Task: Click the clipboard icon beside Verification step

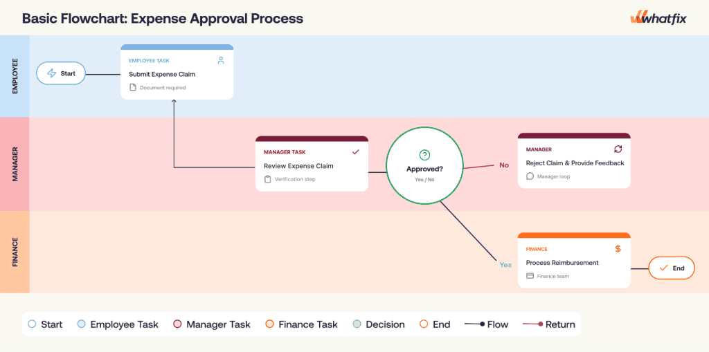Action: click(268, 179)
